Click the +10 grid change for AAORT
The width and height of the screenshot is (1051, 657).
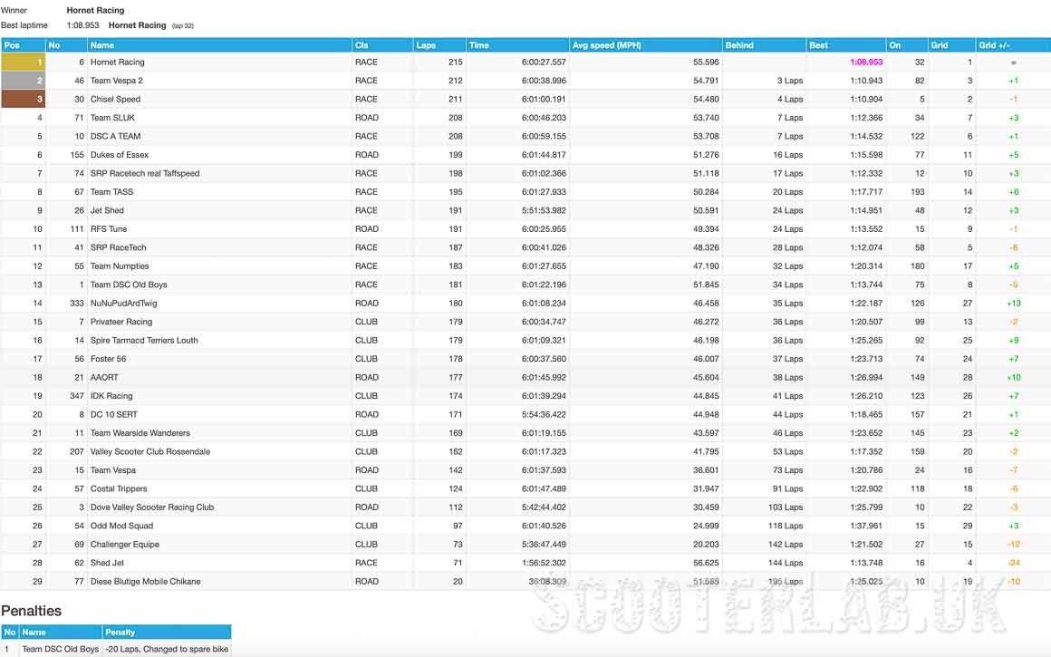tap(1014, 378)
